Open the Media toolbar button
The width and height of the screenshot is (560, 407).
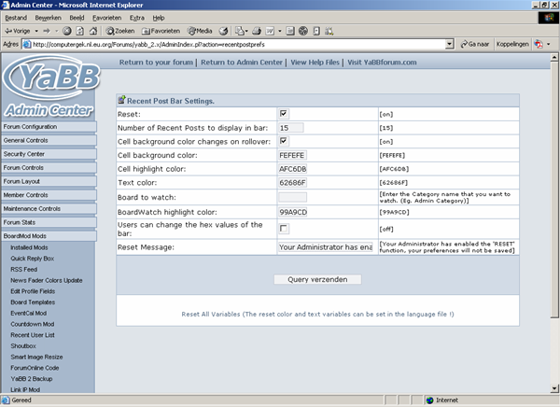click(x=200, y=31)
